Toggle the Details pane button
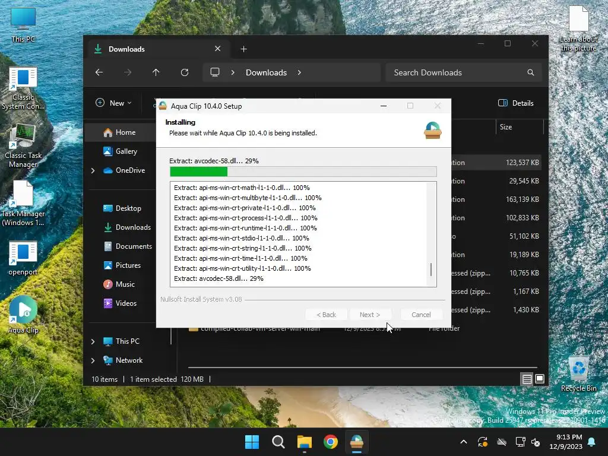 click(x=516, y=103)
